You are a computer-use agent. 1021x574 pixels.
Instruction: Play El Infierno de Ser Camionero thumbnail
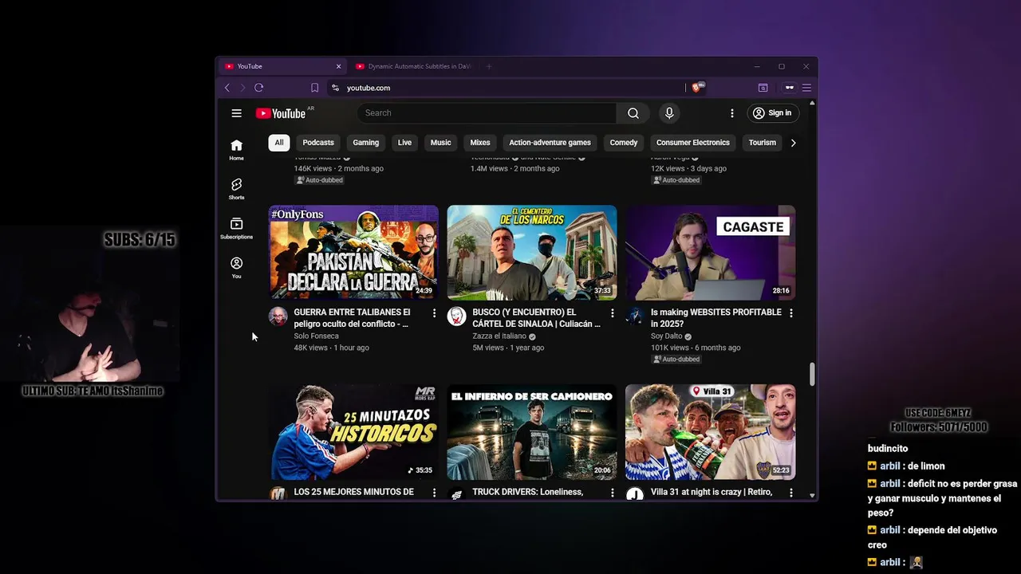point(532,432)
